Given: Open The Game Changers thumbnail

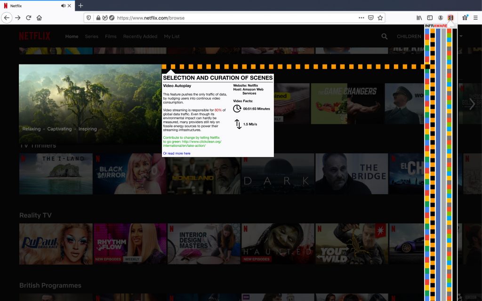Looking at the screenshot, I should point(347,104).
